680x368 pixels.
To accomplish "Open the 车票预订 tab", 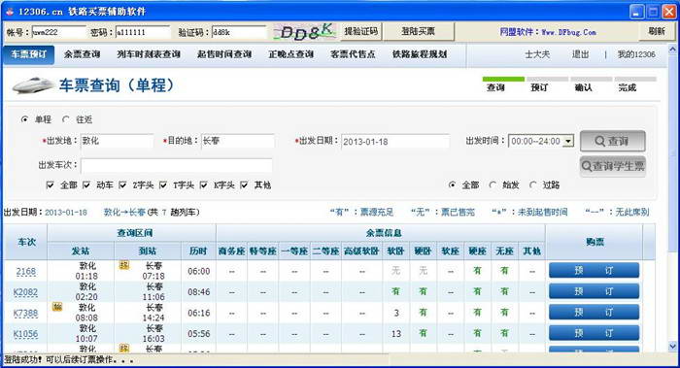I will (28, 54).
